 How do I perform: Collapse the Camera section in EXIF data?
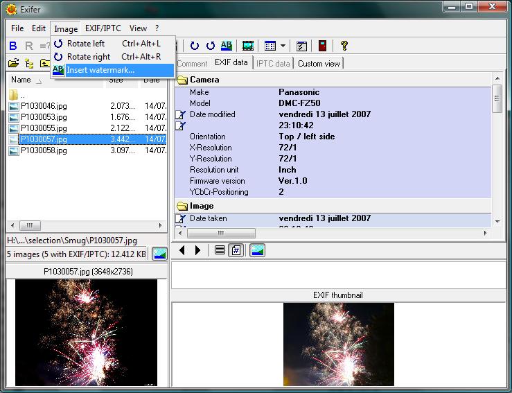point(183,80)
